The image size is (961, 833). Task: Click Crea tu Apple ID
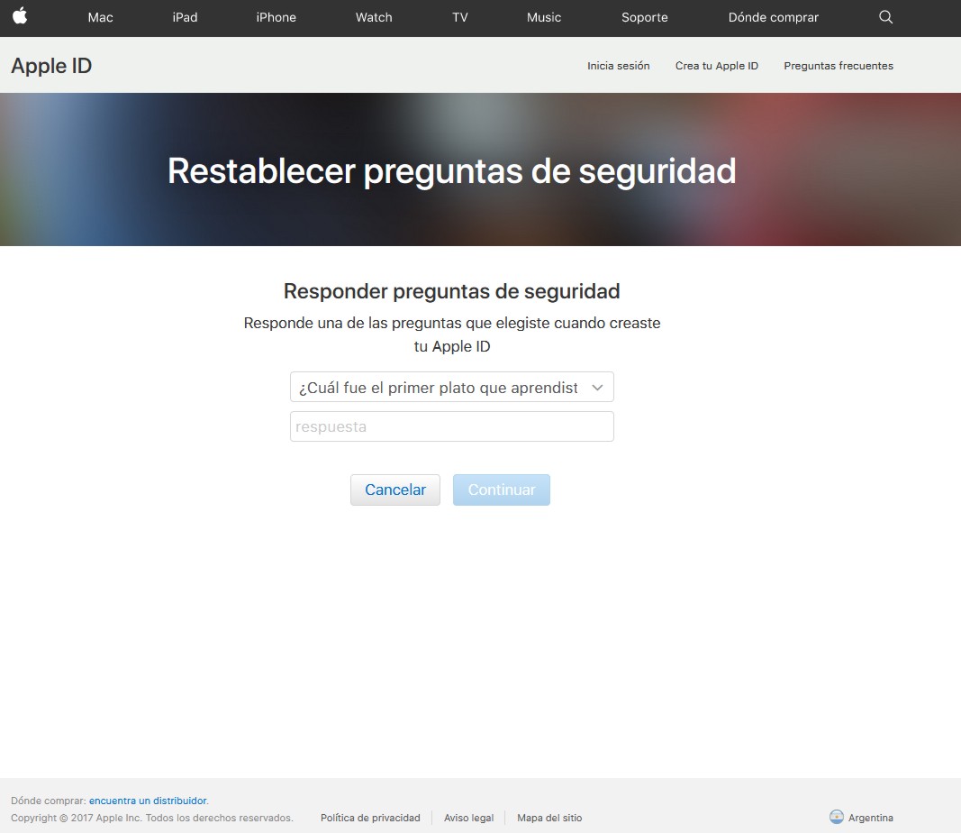pos(716,66)
